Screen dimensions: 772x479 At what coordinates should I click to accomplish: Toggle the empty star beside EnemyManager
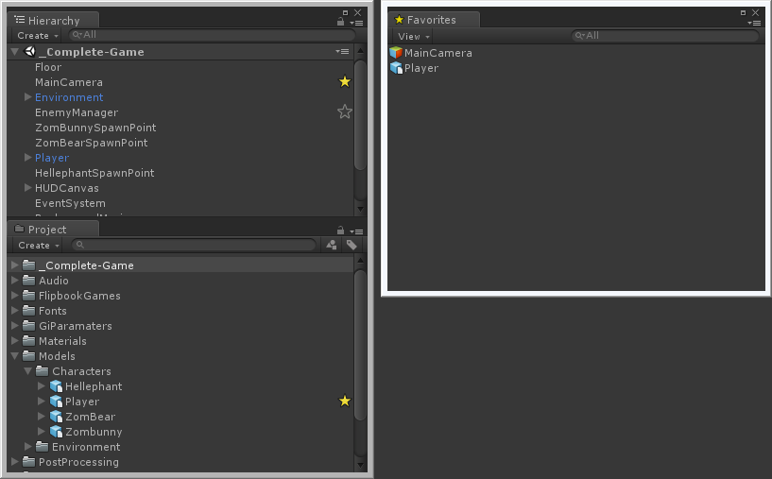point(345,111)
